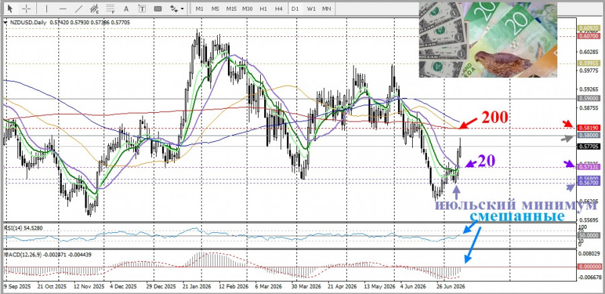Switch to the M1 timeframe
The width and height of the screenshot is (605, 294).
(x=200, y=8)
